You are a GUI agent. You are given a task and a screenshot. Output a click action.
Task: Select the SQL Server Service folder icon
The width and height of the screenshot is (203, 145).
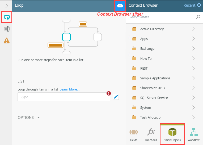point(134,98)
